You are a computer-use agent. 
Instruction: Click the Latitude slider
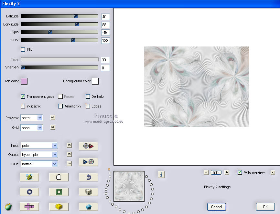pos(59,16)
